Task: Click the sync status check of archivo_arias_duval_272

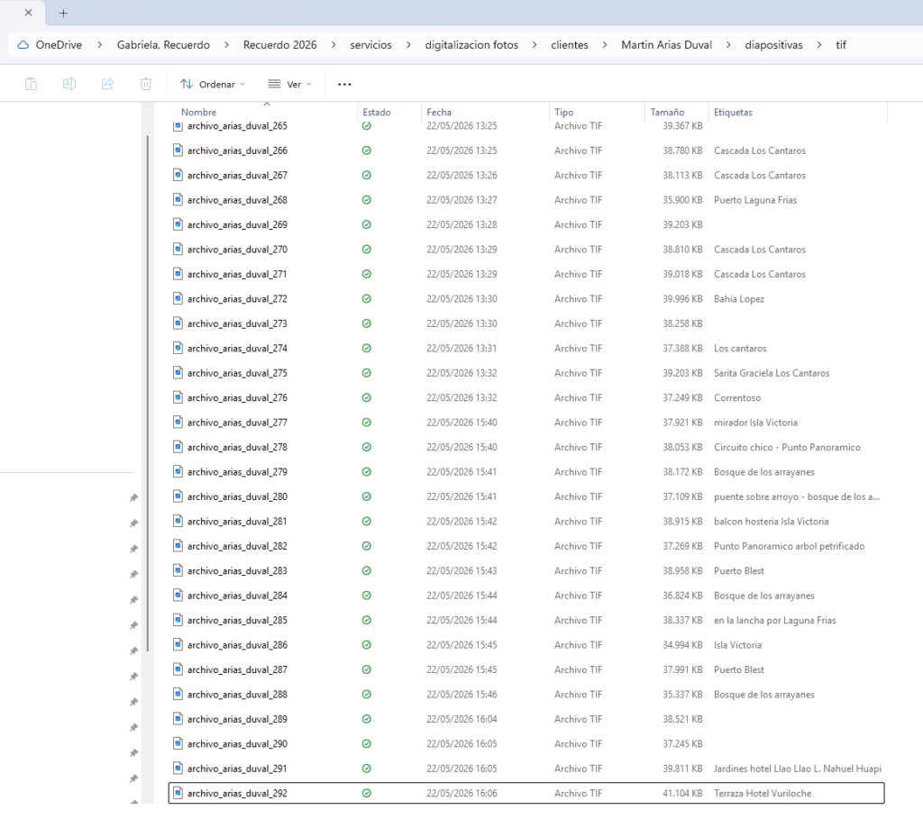Action: click(x=367, y=299)
